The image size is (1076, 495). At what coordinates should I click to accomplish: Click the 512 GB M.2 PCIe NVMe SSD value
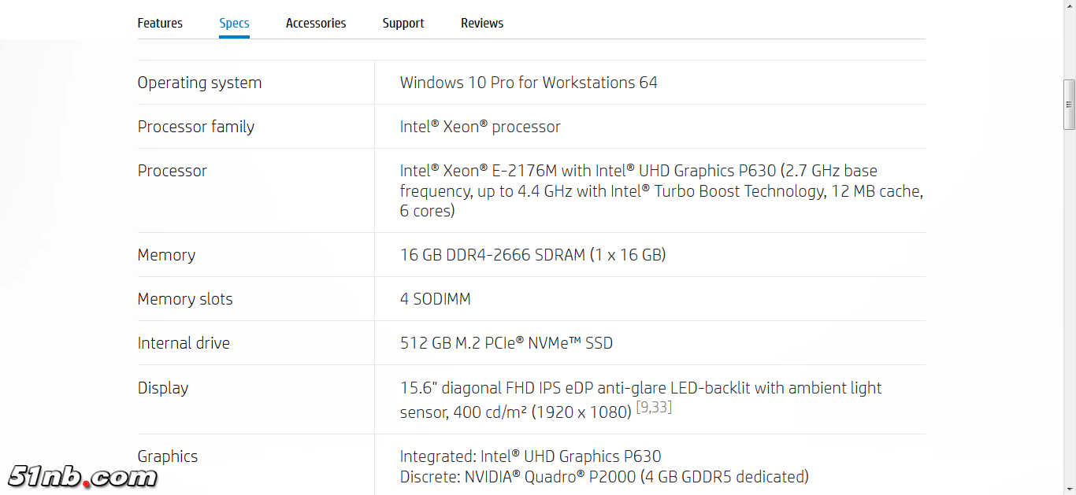pos(506,343)
